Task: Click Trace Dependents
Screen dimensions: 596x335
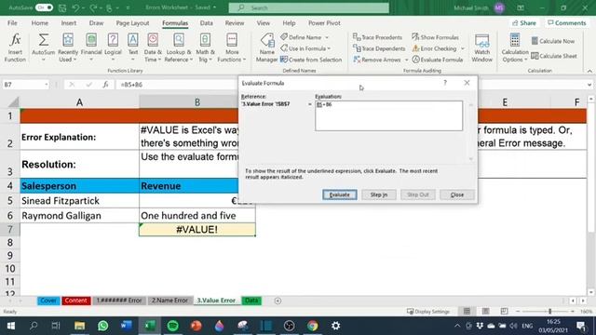Action: [x=379, y=48]
